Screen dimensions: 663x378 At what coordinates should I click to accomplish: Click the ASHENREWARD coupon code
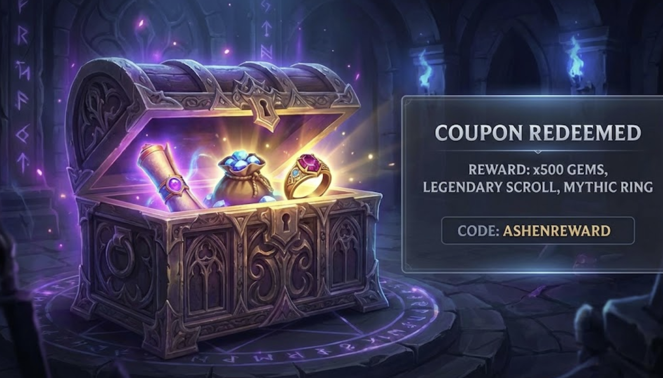click(x=556, y=231)
